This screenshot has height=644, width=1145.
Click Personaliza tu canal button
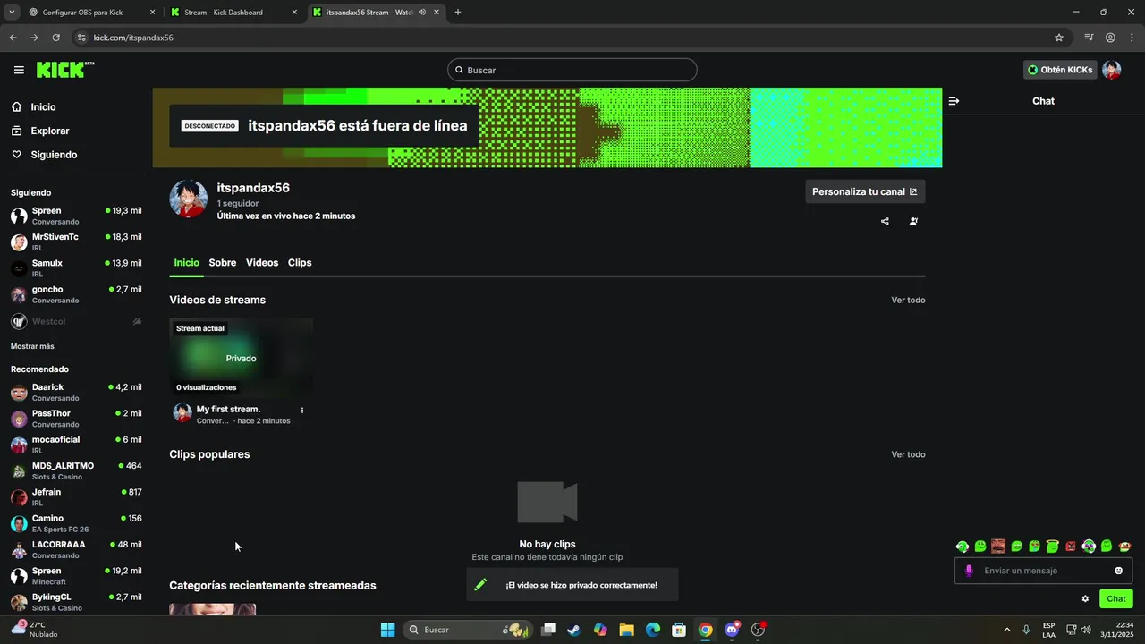865,191
